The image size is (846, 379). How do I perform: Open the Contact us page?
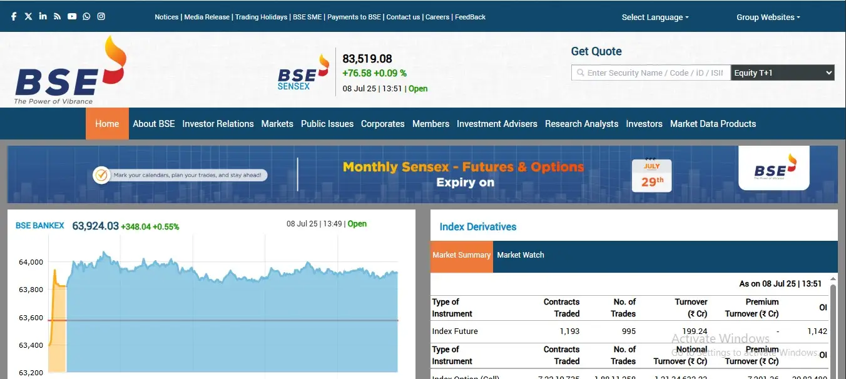tap(403, 17)
